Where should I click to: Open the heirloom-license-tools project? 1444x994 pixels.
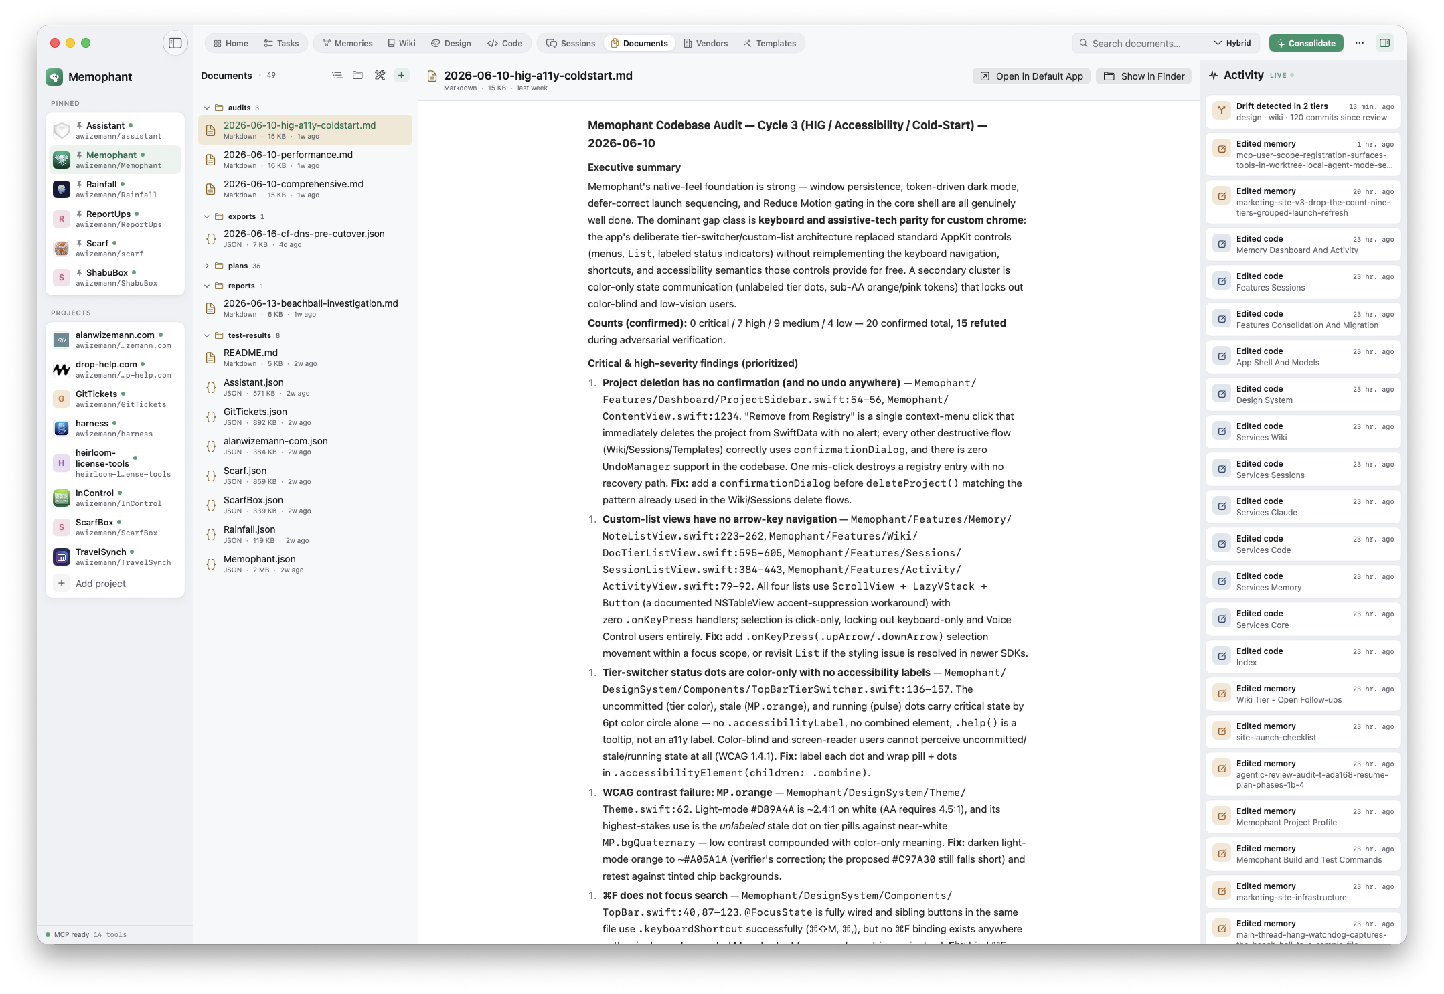tap(115, 463)
